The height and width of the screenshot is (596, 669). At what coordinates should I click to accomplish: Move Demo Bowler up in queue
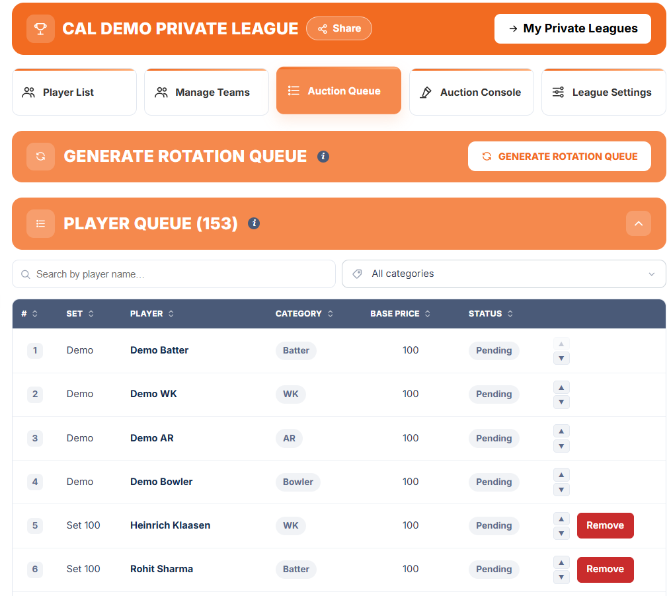click(561, 475)
